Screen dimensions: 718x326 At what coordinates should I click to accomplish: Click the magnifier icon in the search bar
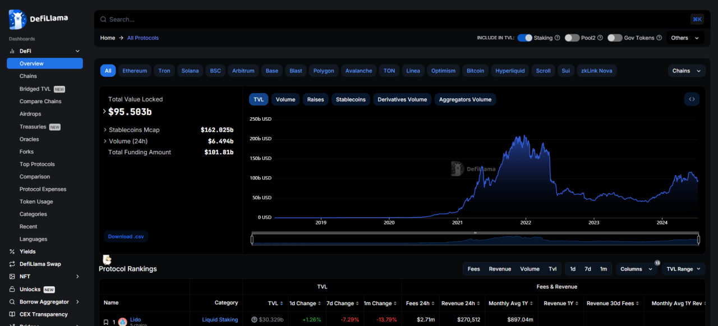coord(103,19)
